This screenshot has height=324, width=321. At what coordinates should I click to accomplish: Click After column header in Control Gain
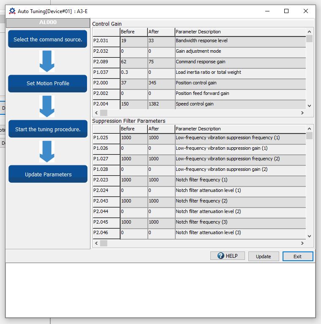click(x=161, y=32)
